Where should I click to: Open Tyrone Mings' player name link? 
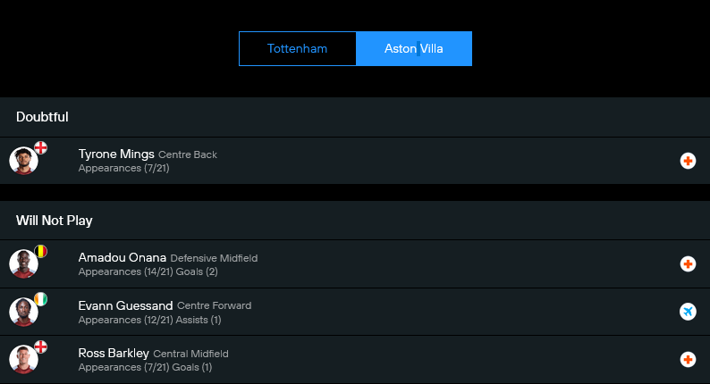click(x=116, y=154)
